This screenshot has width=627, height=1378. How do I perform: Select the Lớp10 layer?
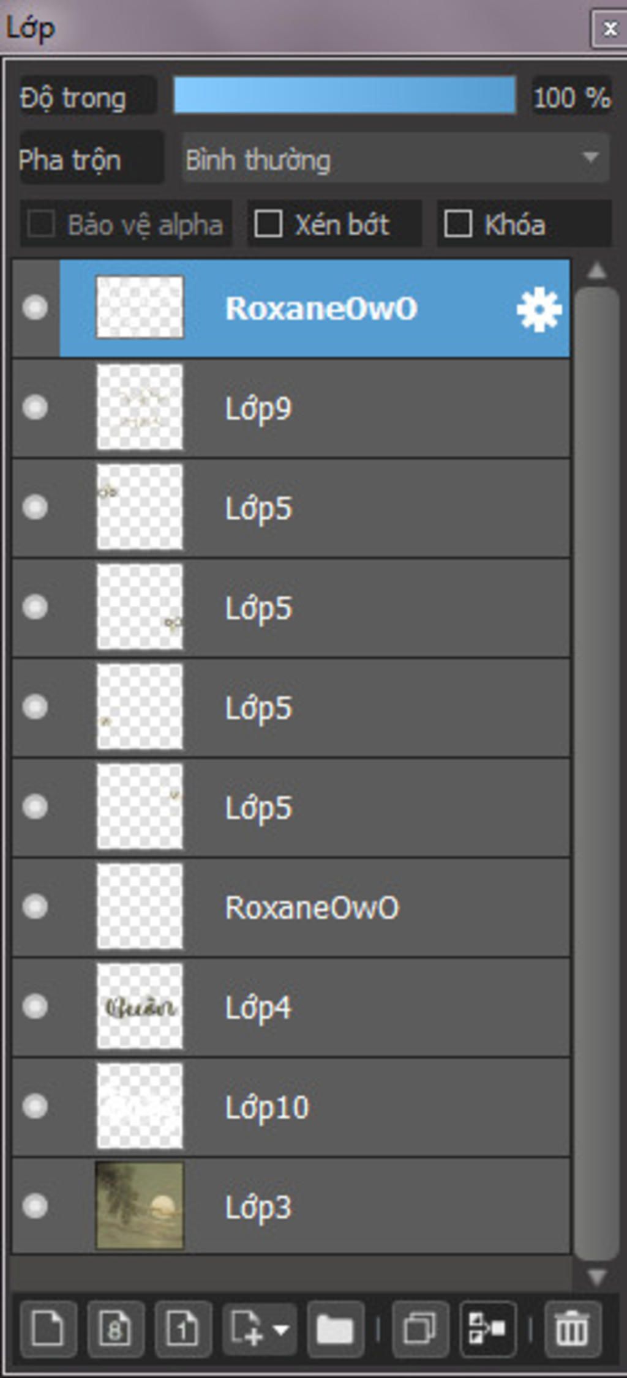pos(367,1107)
